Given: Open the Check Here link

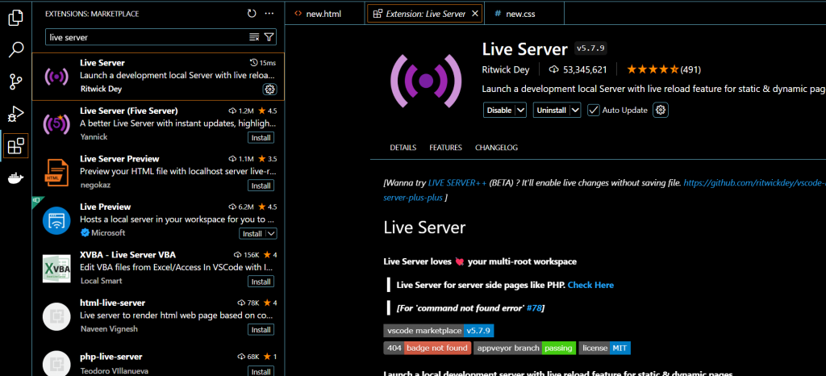Looking at the screenshot, I should pos(590,285).
